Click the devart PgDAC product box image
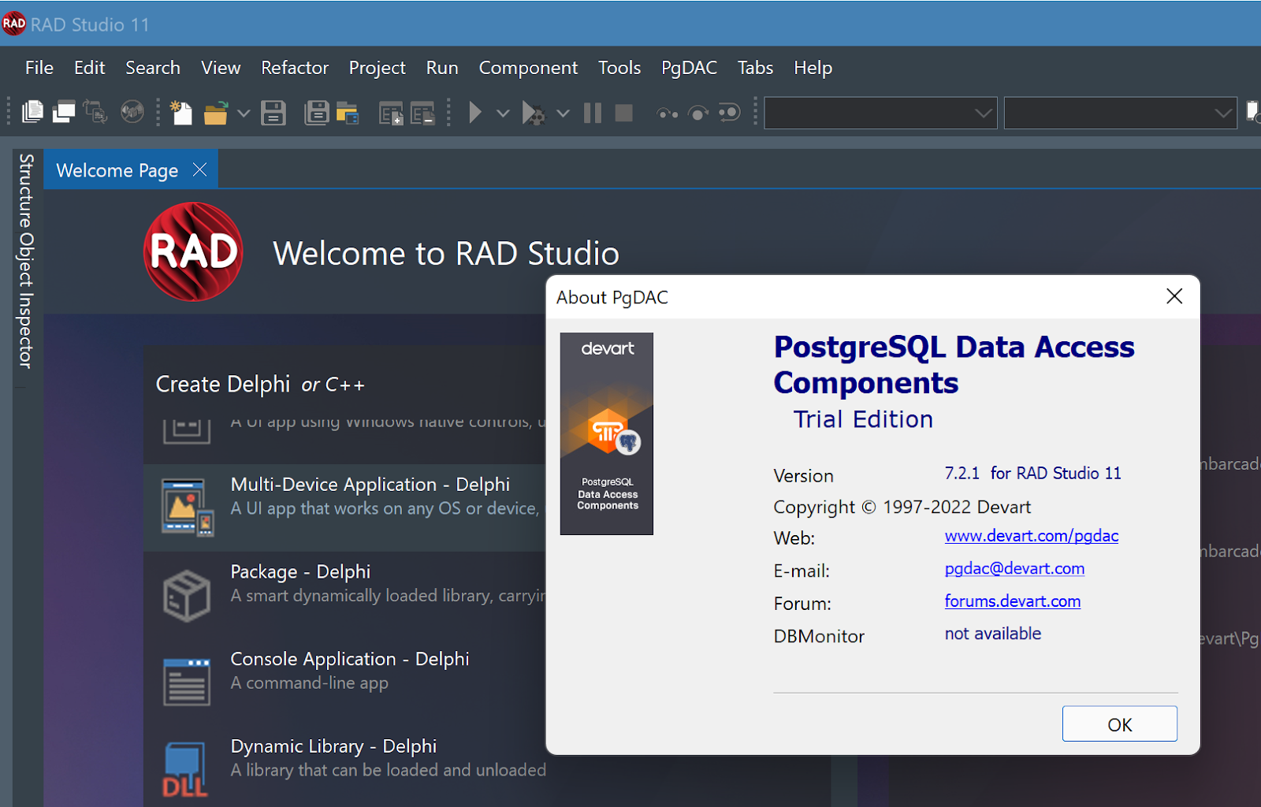 607,433
